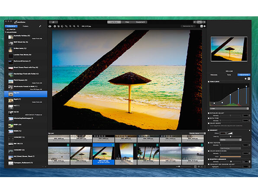Click the rotate image icon
This screenshot has height=193, width=258.
62,26
